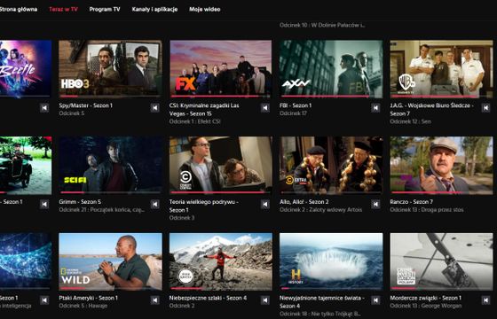This screenshot has height=319, width=497.
Task: Click History channel logo on tajemnice świata thumbnail
Action: point(296,276)
